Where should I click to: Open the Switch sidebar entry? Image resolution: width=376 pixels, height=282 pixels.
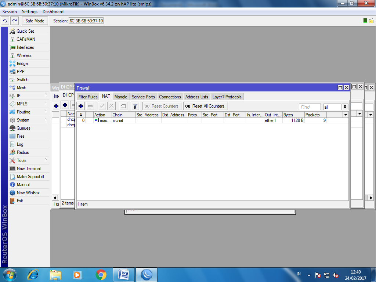[29, 80]
